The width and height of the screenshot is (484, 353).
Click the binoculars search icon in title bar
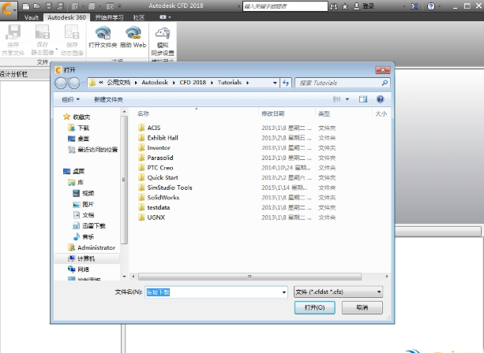[x=334, y=6]
